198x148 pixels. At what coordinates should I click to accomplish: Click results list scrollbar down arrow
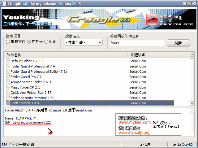click(x=192, y=103)
